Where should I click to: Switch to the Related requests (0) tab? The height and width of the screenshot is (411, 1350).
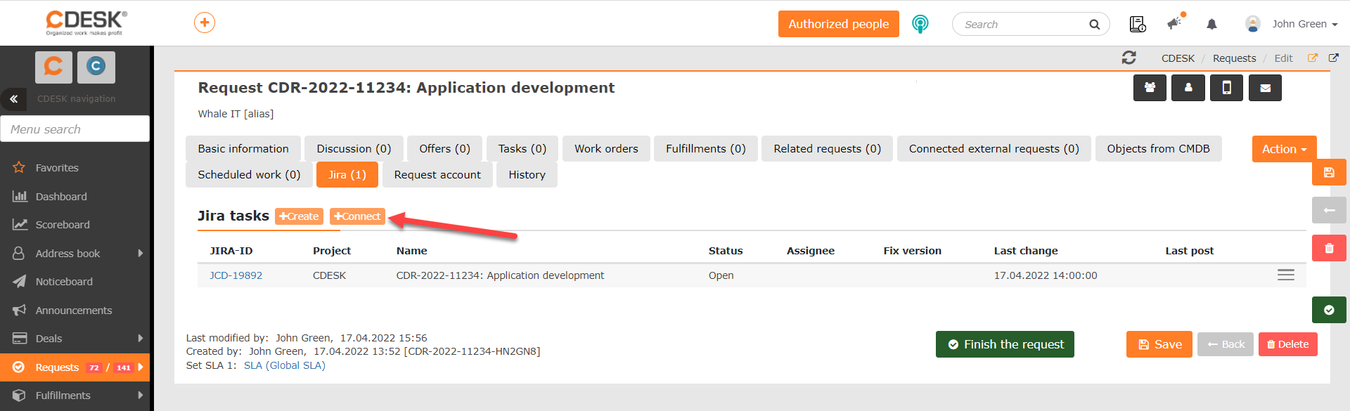828,149
